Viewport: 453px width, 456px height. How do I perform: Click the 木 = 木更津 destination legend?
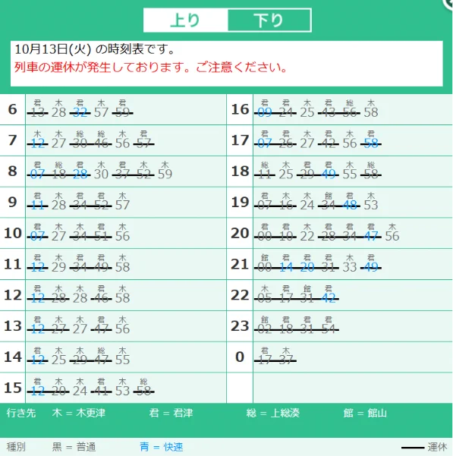point(78,413)
